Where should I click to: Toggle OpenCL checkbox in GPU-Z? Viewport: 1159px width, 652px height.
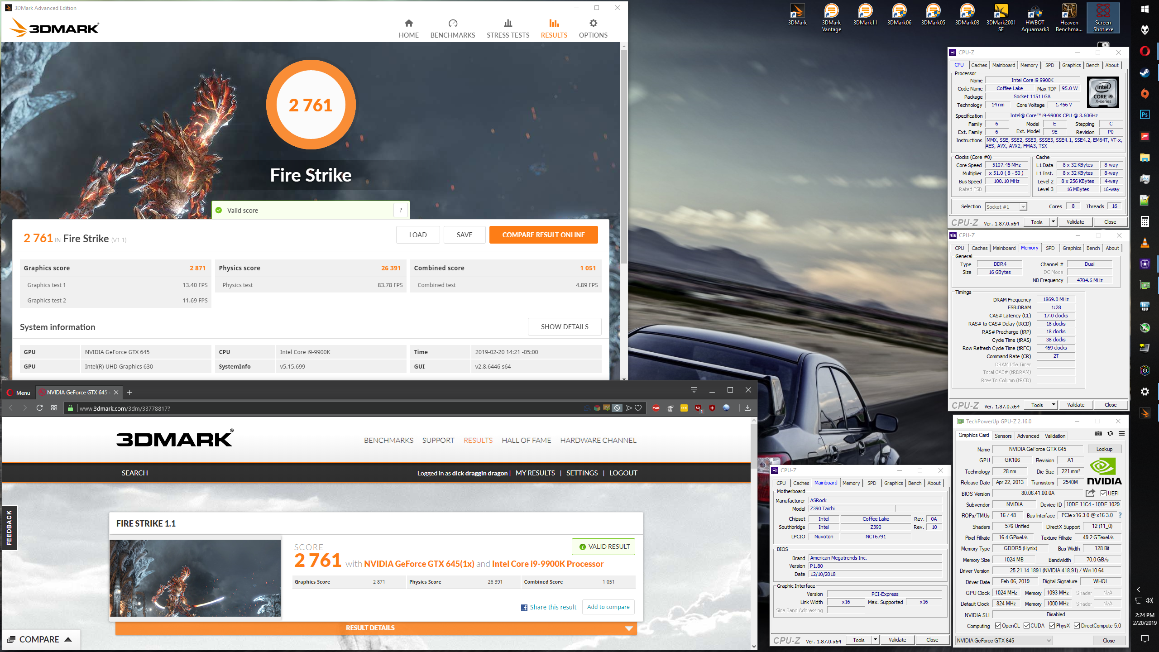[x=998, y=626]
